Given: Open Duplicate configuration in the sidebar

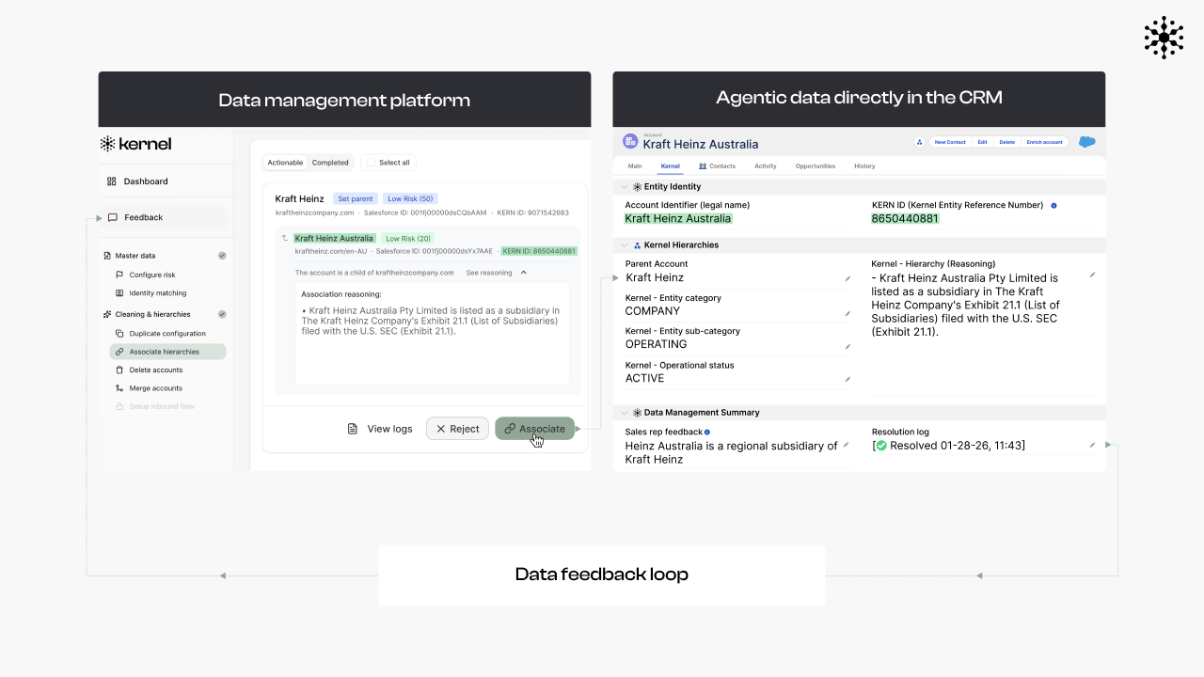Looking at the screenshot, I should click(x=160, y=334).
